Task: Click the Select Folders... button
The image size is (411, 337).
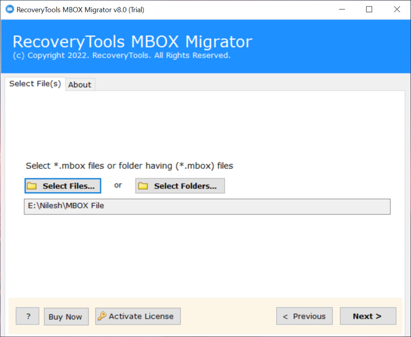Action: coord(180,186)
